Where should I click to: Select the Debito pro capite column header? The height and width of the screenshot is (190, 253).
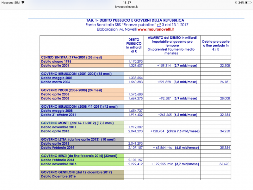click(x=216, y=45)
